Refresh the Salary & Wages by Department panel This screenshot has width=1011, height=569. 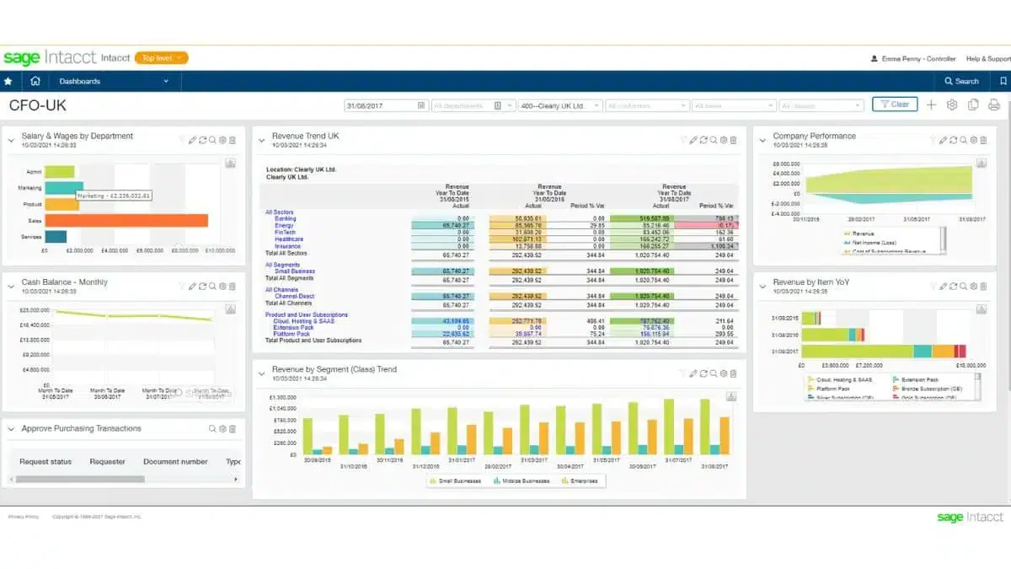202,140
